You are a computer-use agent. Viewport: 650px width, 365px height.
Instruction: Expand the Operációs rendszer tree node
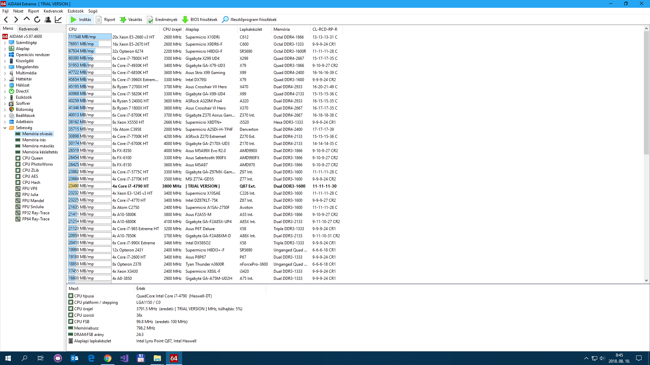tap(5, 55)
